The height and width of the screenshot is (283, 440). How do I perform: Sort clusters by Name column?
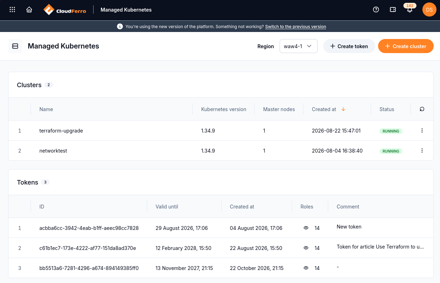46,109
